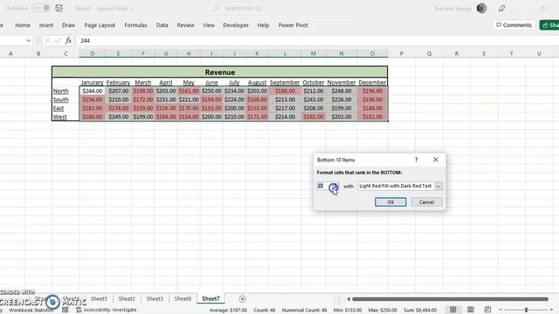559x314 pixels.
Task: Open the Home ribbon tab
Action: (x=23, y=25)
